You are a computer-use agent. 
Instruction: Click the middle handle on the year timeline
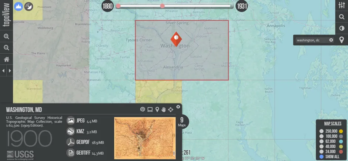pos(163,6)
